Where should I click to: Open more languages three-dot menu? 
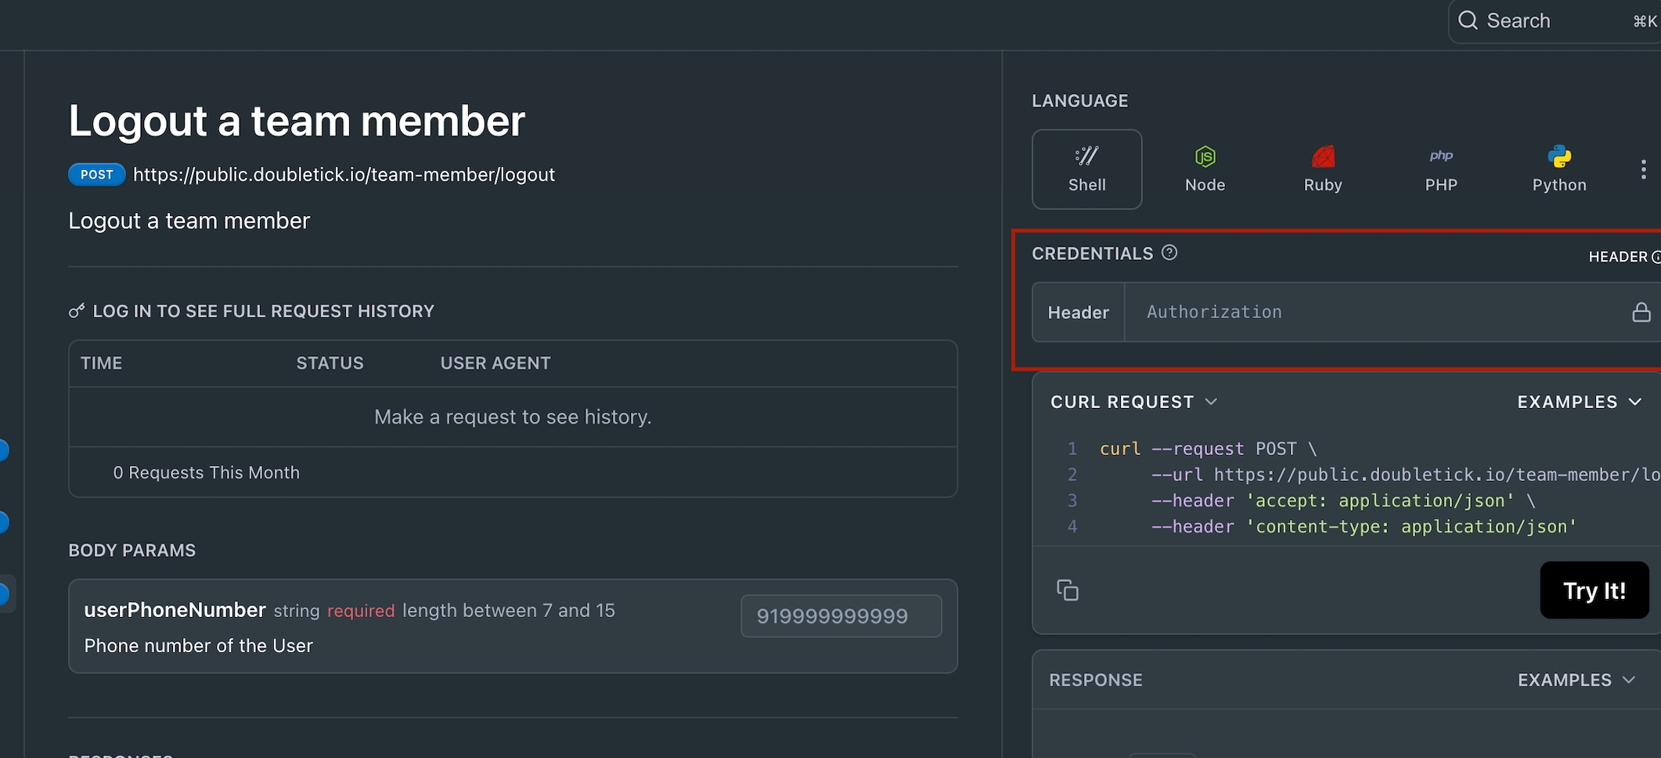(1643, 170)
